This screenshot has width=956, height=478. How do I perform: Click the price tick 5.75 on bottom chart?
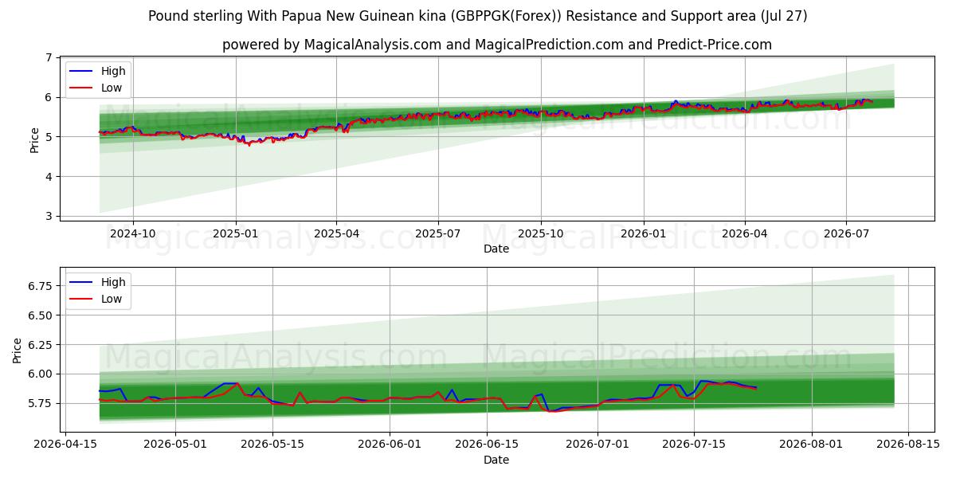tap(41, 404)
